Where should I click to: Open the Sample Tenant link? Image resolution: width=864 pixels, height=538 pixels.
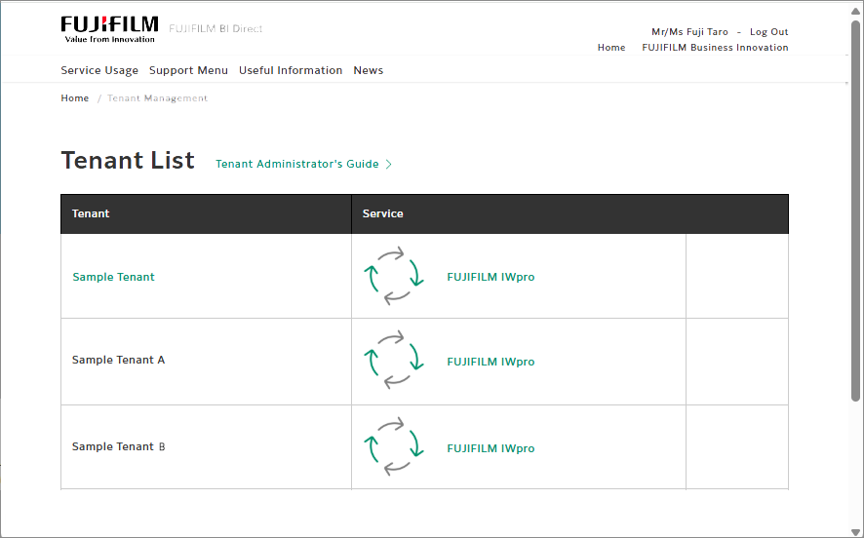113,277
